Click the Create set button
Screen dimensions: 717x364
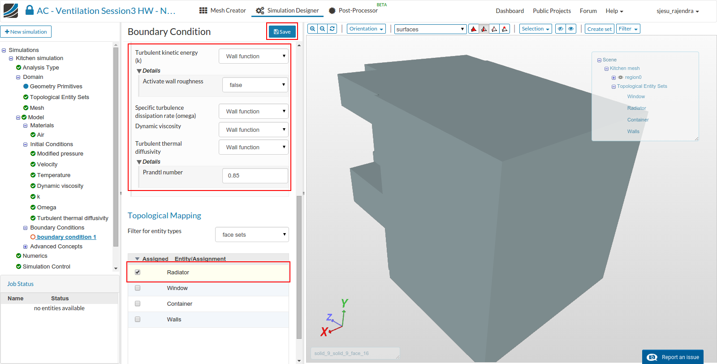599,29
